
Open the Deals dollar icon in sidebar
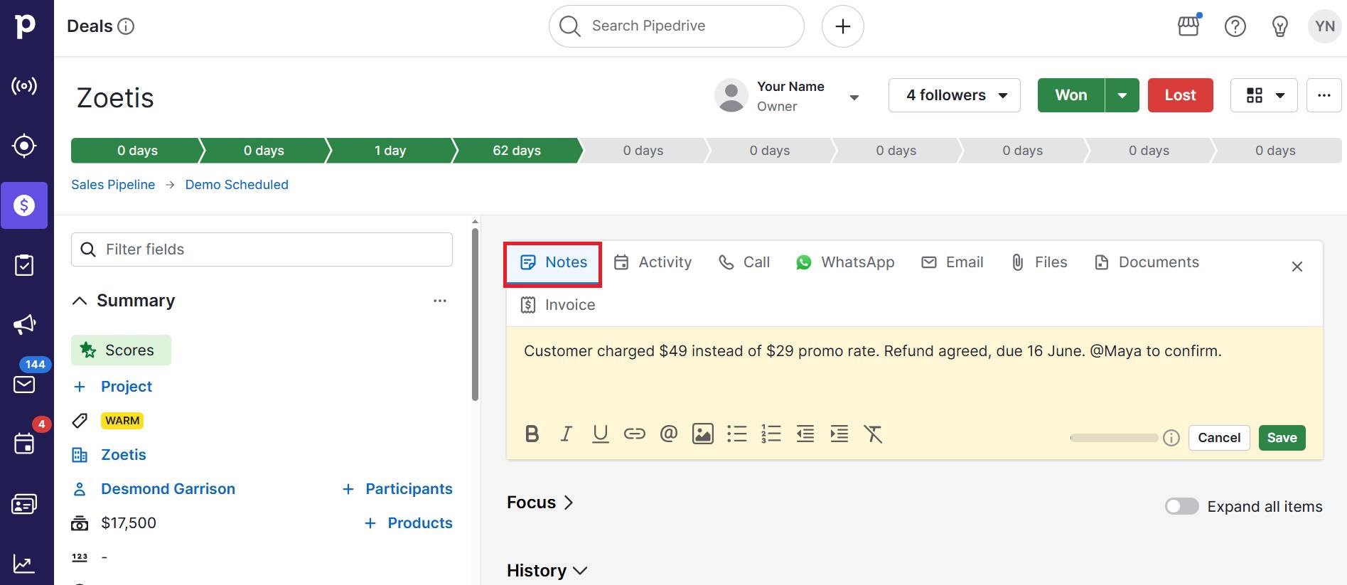24,205
